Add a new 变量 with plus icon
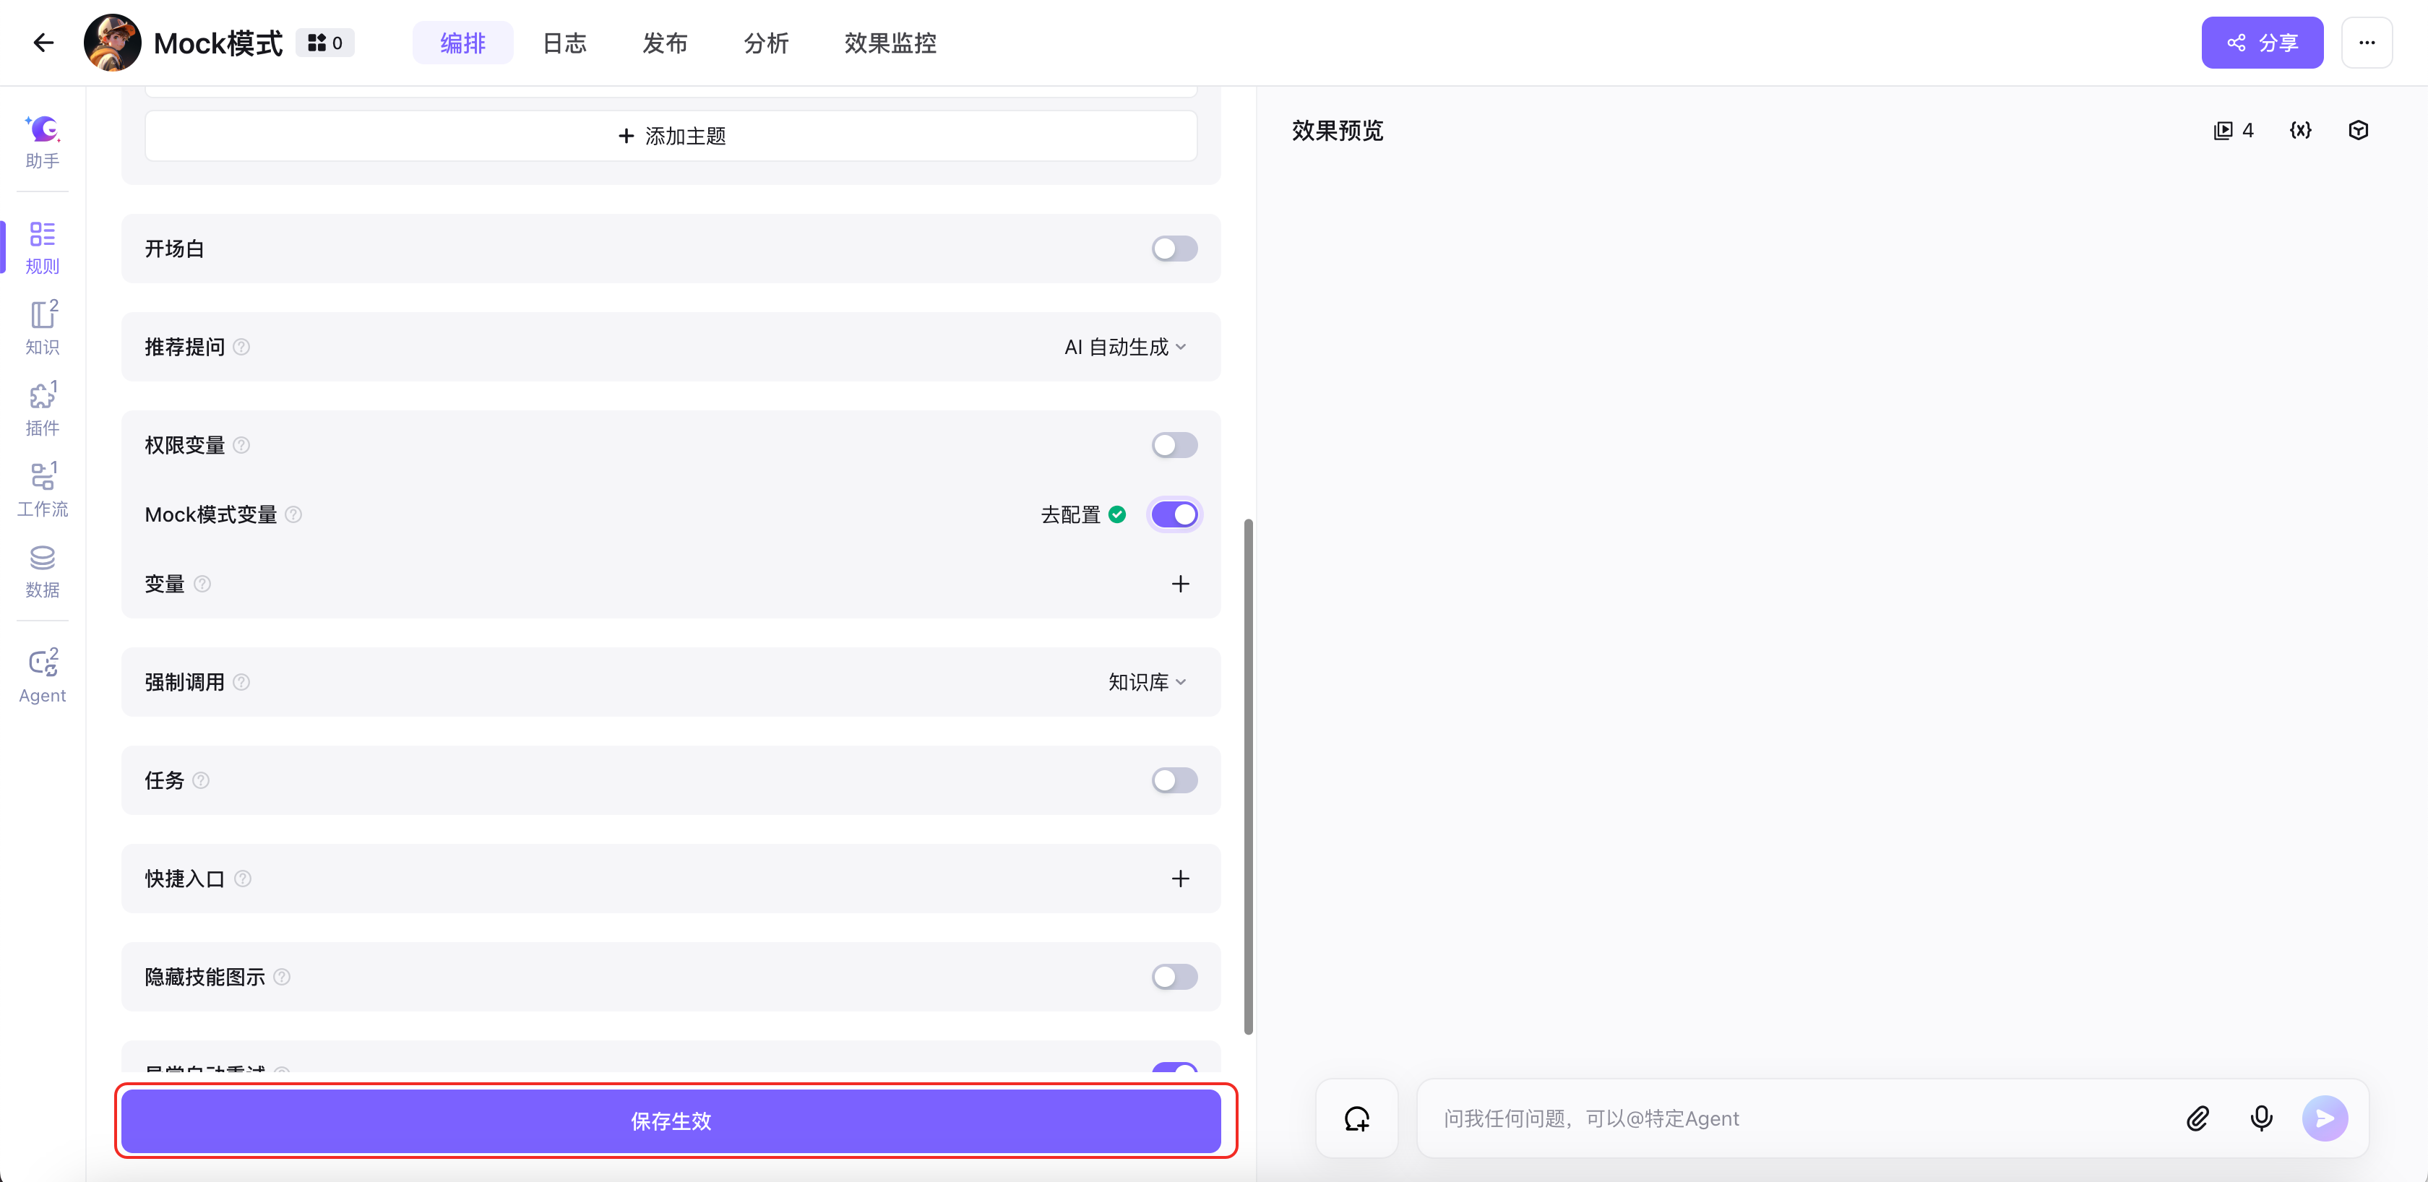 [x=1179, y=584]
